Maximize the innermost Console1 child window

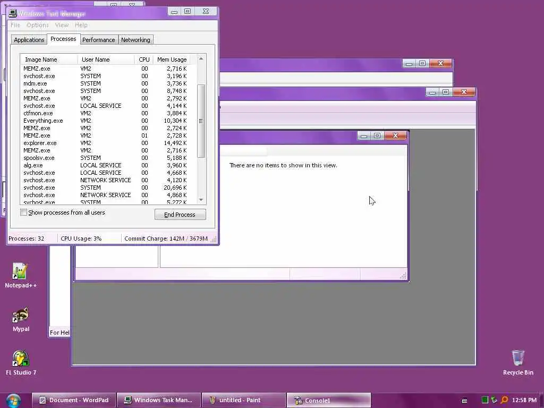(377, 135)
